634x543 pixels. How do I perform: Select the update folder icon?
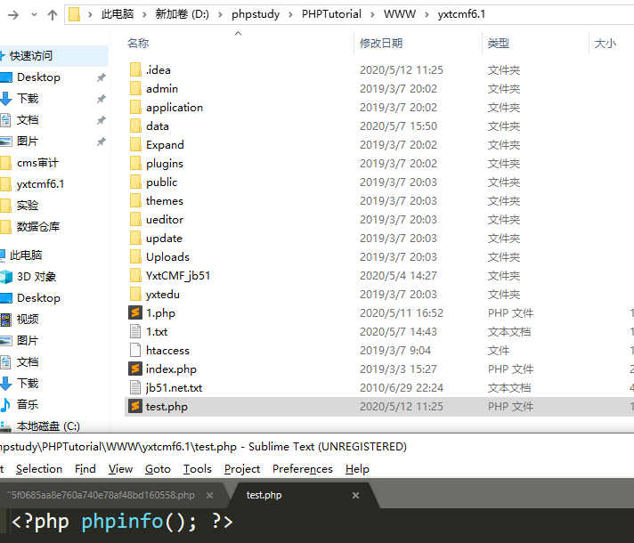[x=136, y=238]
